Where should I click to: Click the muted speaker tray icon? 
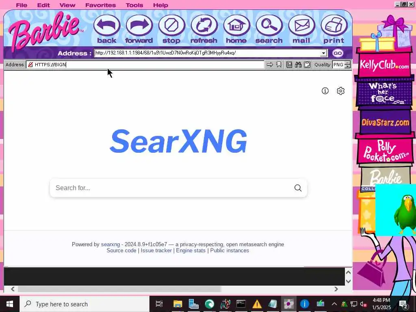tap(363, 304)
